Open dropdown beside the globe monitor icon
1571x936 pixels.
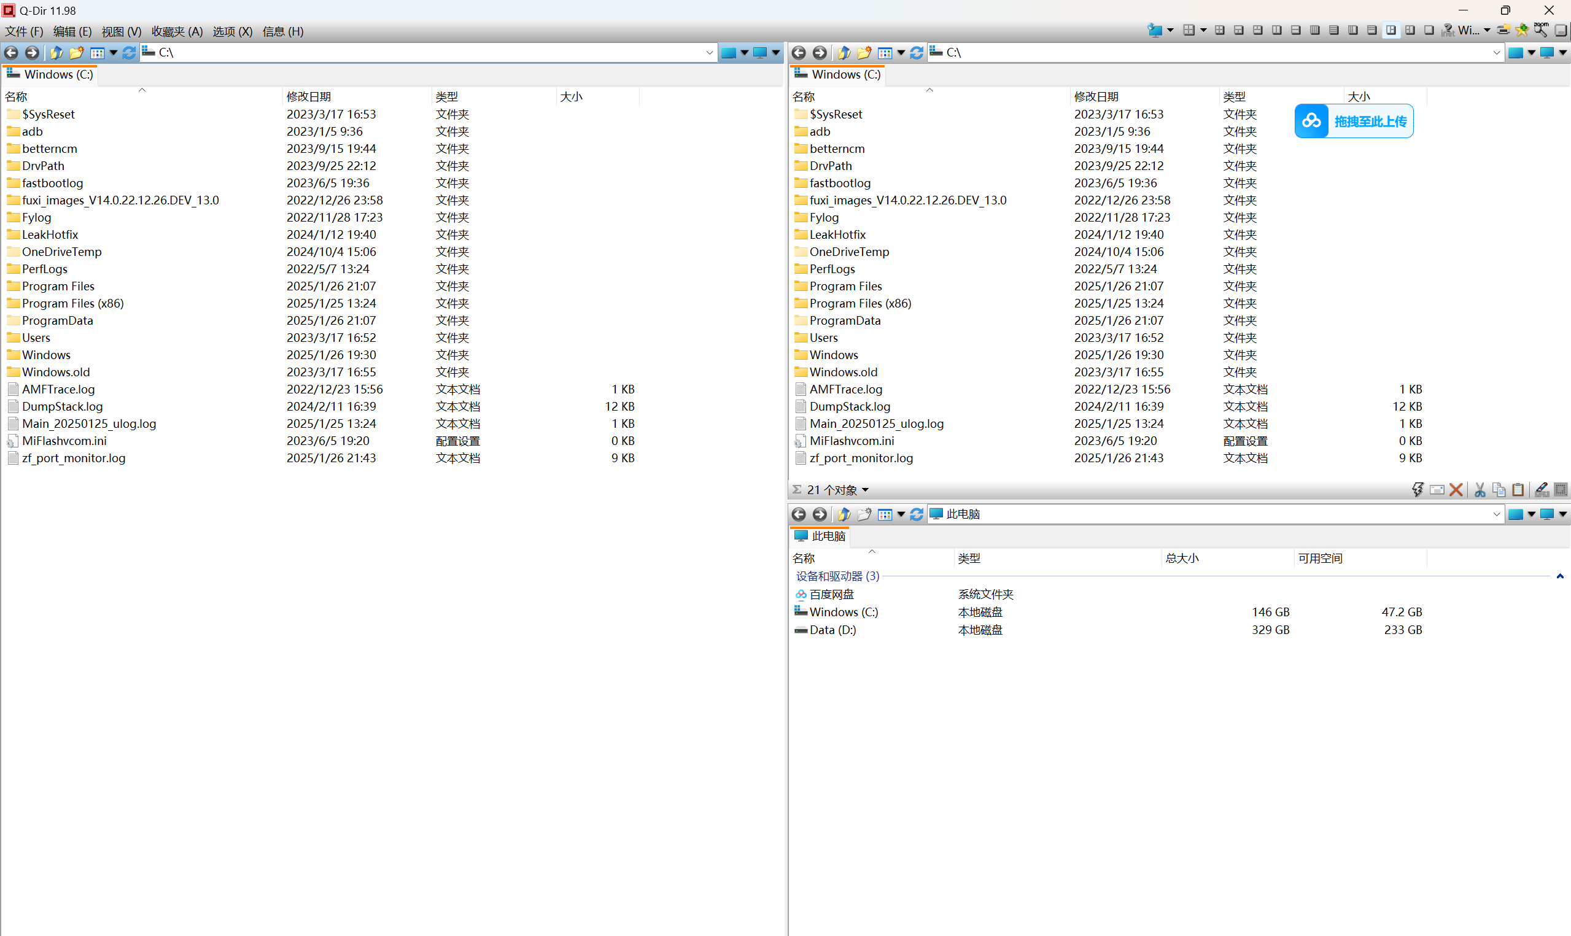pyautogui.click(x=1171, y=30)
